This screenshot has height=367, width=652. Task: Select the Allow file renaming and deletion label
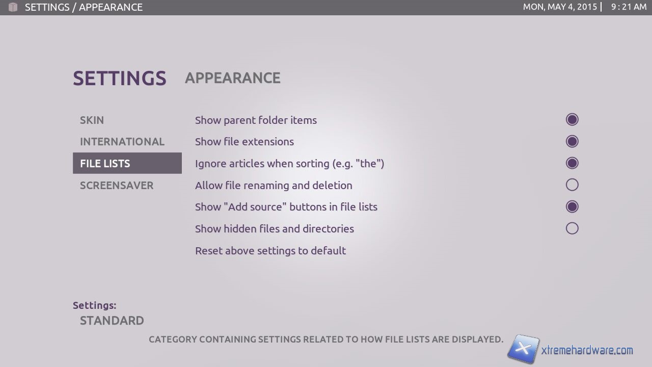coord(274,186)
